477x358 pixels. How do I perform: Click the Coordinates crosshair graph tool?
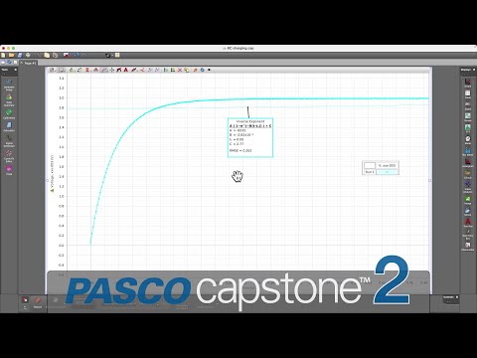[112, 70]
